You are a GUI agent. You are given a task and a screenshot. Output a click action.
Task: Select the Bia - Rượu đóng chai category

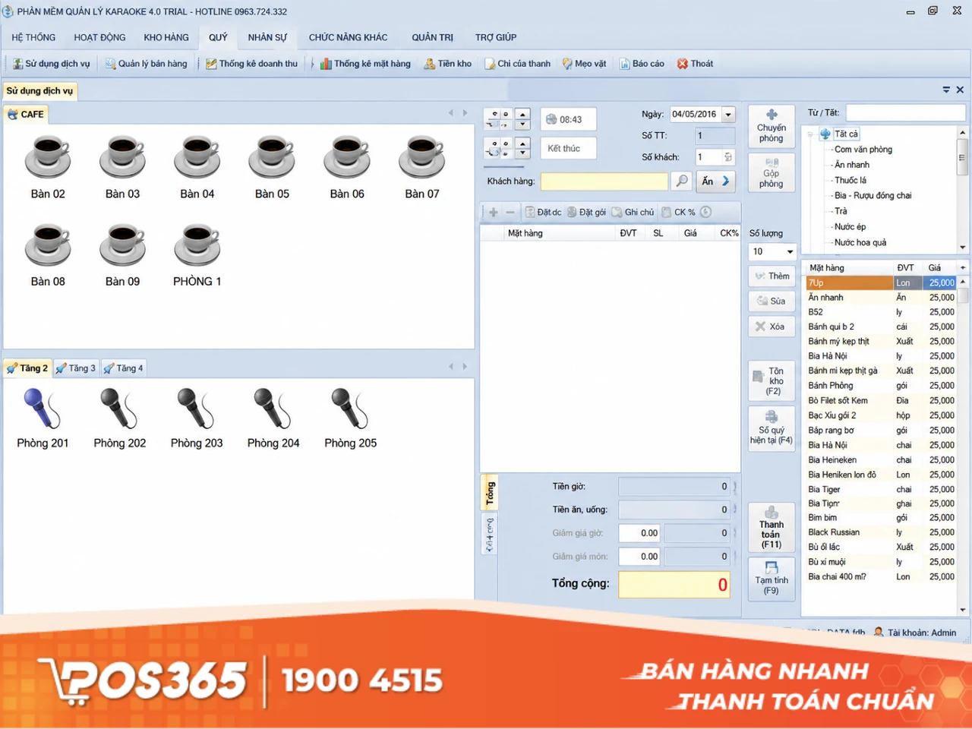(873, 195)
